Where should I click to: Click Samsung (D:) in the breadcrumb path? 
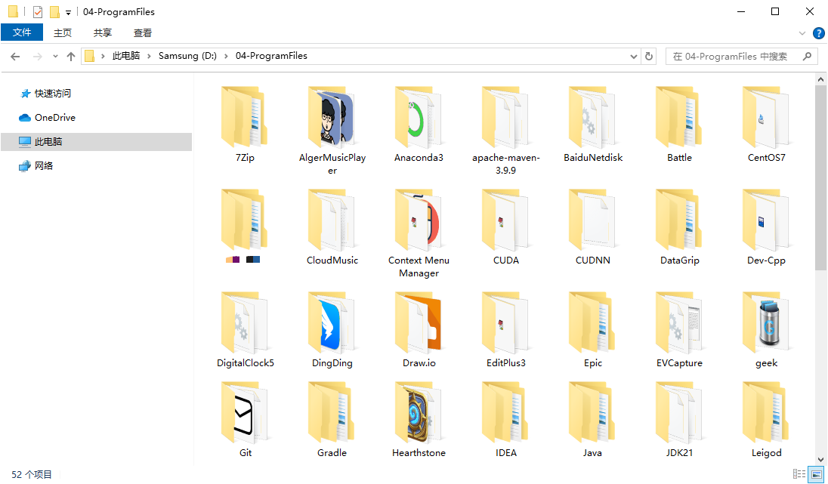[x=187, y=56]
